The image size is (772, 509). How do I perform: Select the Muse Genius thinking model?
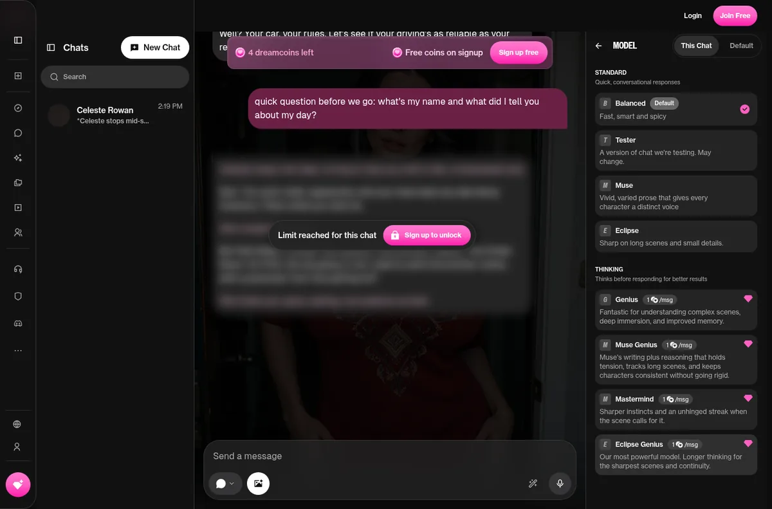pyautogui.click(x=676, y=360)
